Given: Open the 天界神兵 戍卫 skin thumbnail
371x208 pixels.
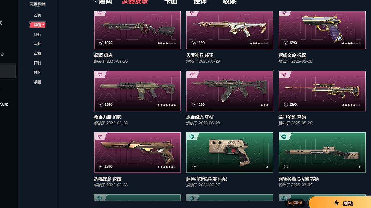Looking at the screenshot, I should coord(229,30).
